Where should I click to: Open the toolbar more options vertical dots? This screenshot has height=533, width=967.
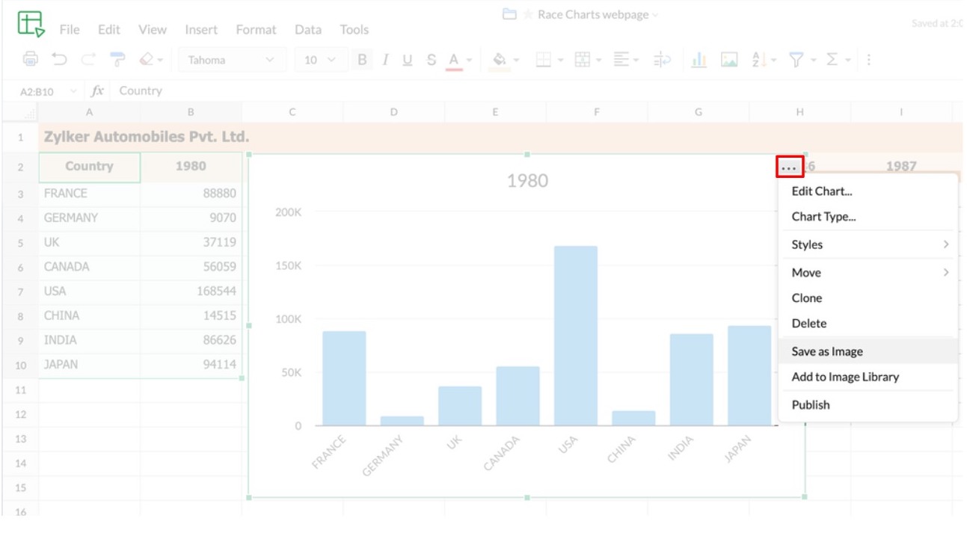tap(869, 60)
